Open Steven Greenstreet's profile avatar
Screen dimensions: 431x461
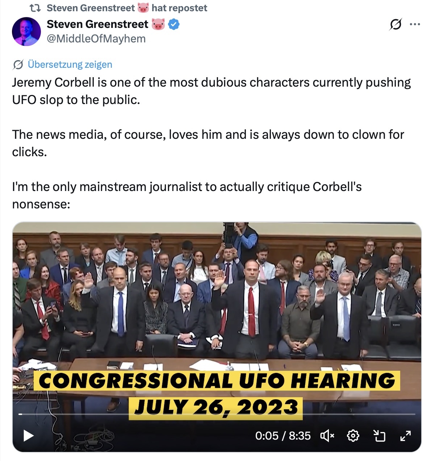tap(26, 32)
